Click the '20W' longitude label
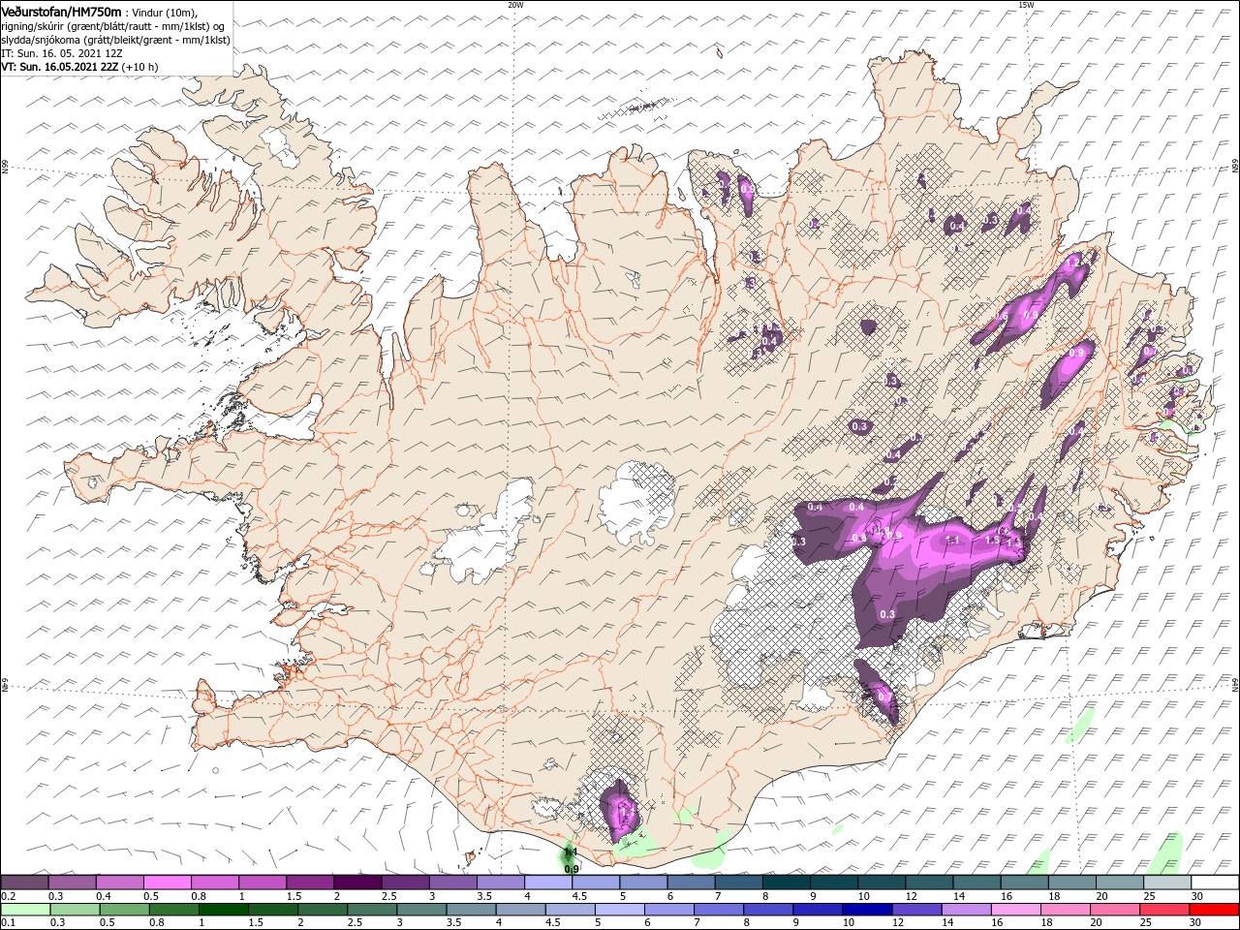Viewport: 1240px width, 930px height. pyautogui.click(x=515, y=5)
